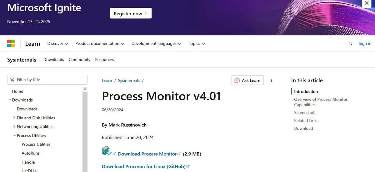The width and height of the screenshot is (375, 172).
Task: Expand the Discover dropdown menu
Action: click(57, 44)
